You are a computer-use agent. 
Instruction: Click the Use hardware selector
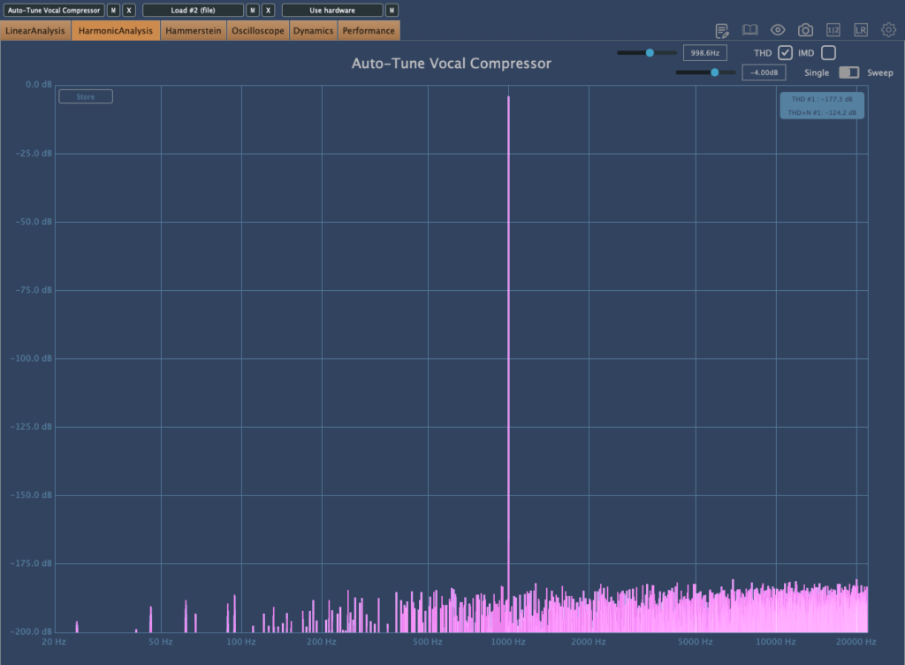pos(332,11)
